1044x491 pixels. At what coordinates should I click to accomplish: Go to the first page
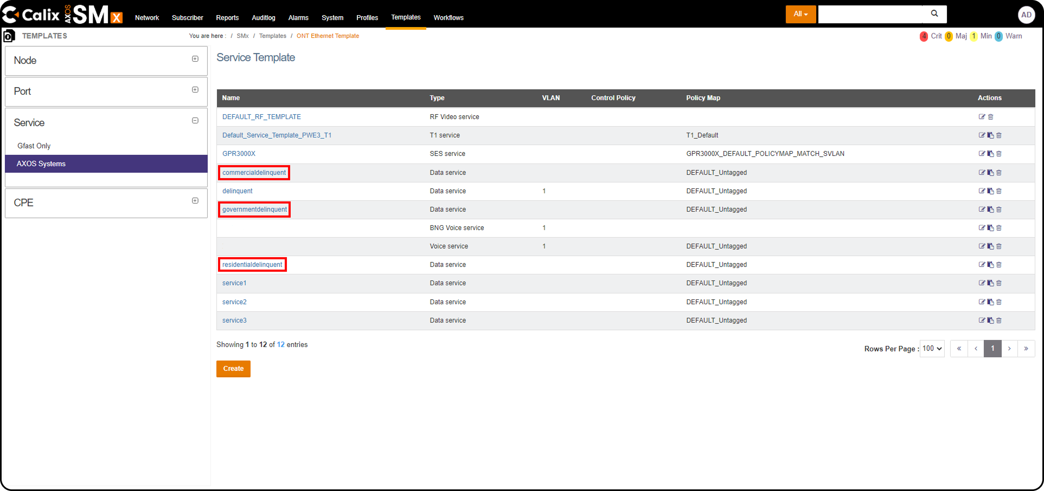[959, 349]
